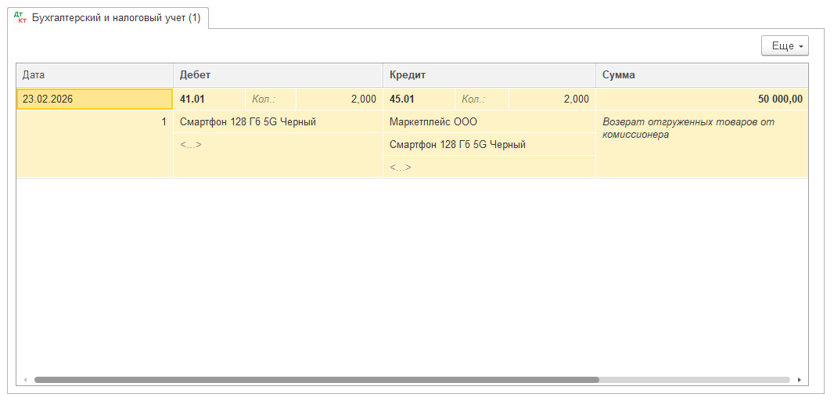
Task: Click the Сумма column header
Action: point(702,75)
